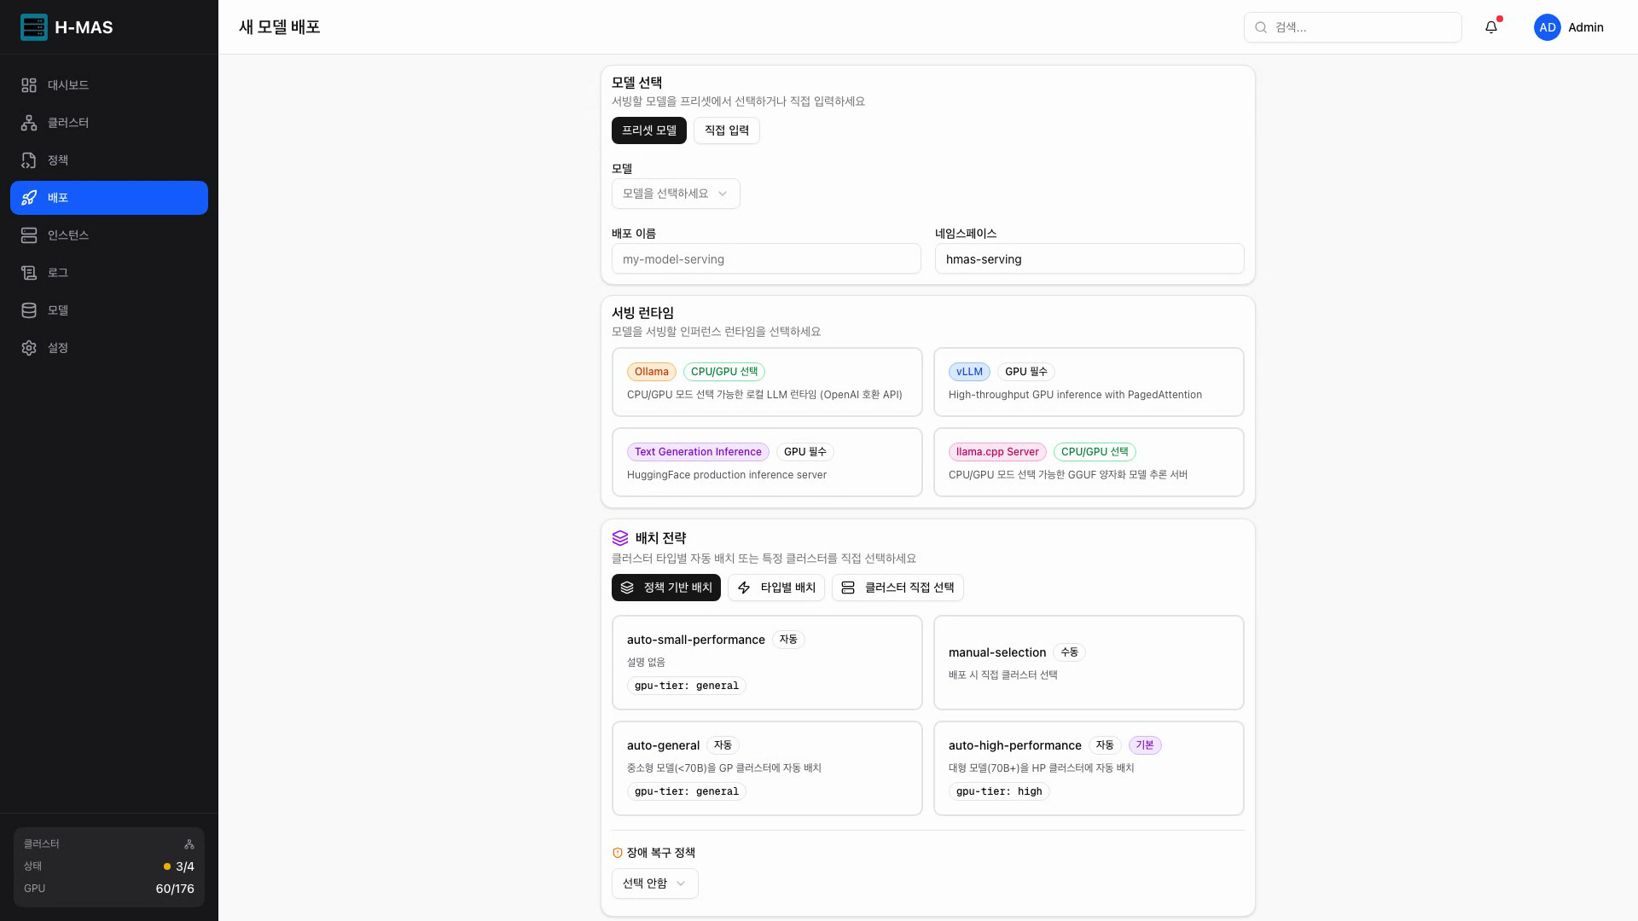Click the policy document icon in sidebar
1638x921 pixels.
tap(29, 160)
